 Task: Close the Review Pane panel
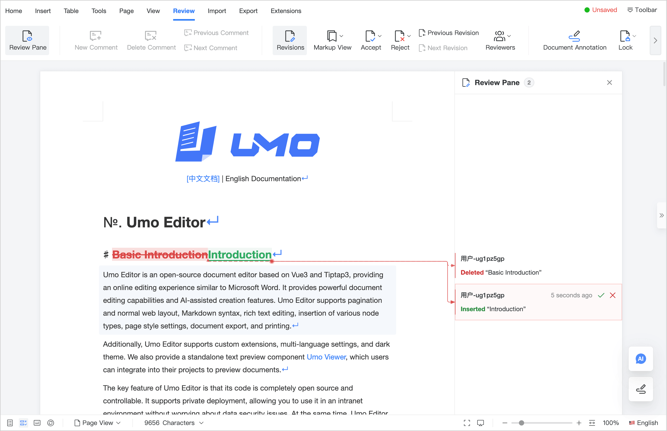point(609,82)
